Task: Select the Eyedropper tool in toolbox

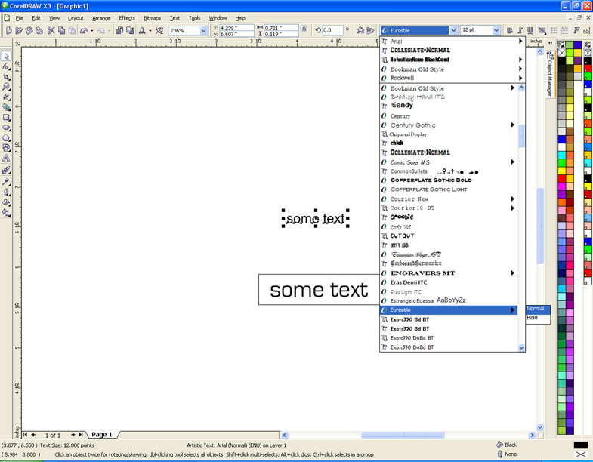Action: (6, 182)
